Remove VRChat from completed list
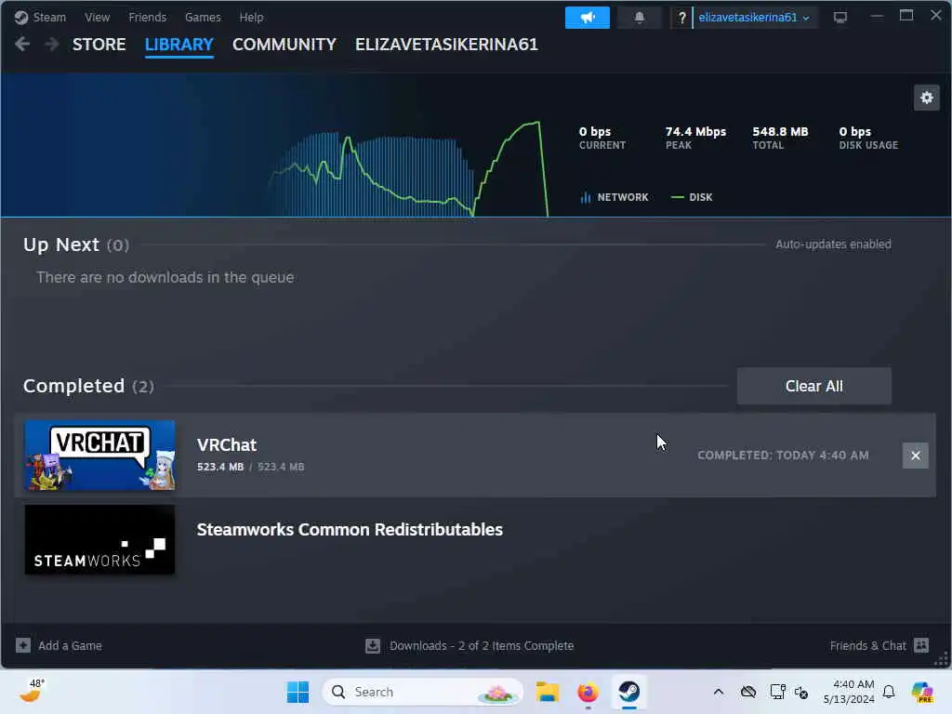 (x=915, y=456)
